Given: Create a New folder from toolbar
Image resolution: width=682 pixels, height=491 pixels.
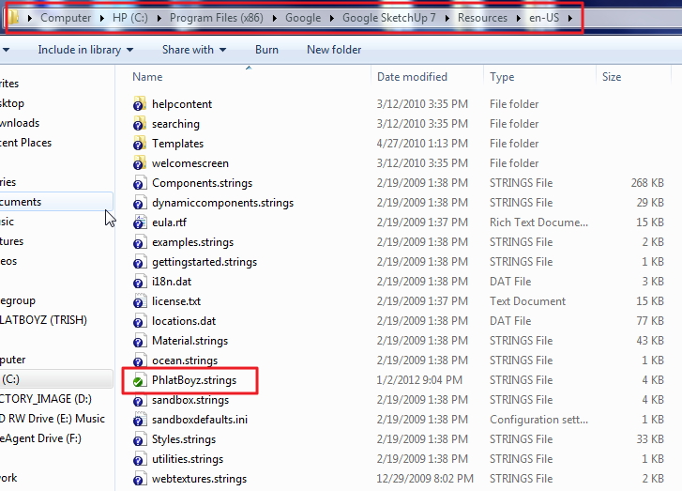Looking at the screenshot, I should (x=334, y=50).
